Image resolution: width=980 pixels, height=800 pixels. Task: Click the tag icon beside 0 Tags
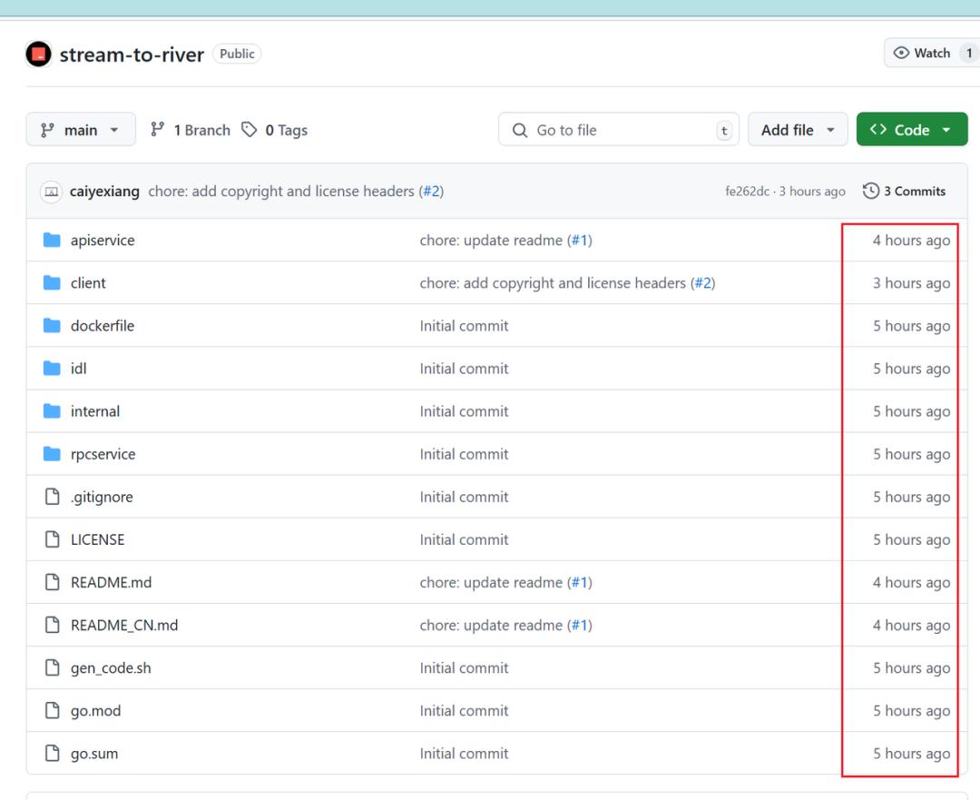point(249,130)
